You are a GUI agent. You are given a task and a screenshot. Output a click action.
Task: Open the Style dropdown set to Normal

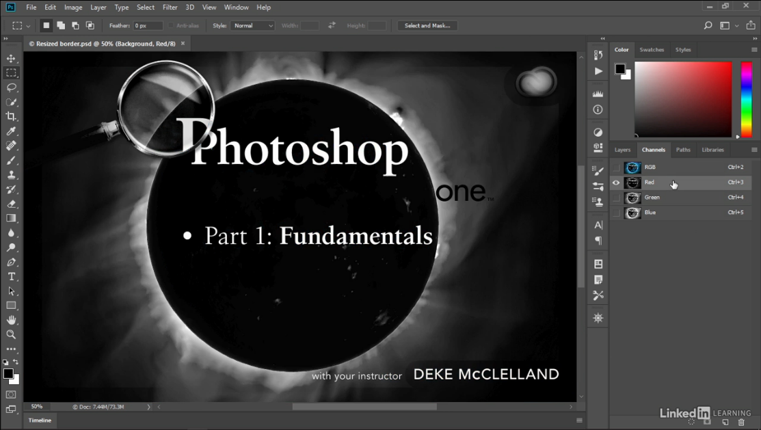(253, 26)
